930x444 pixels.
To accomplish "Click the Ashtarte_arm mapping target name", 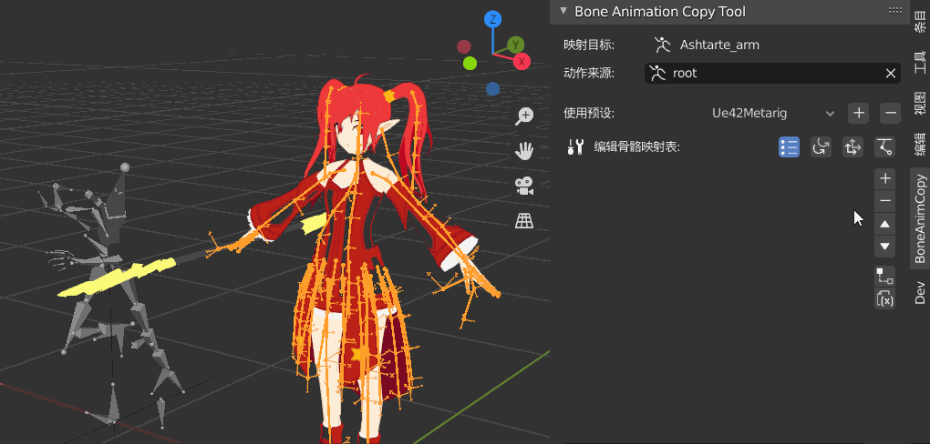I will click(x=719, y=45).
